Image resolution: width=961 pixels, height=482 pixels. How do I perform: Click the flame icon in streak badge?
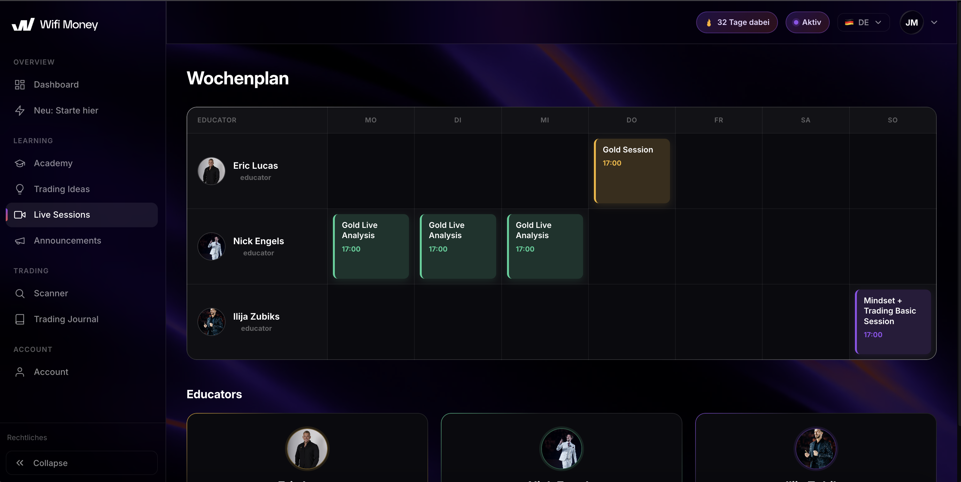click(x=709, y=22)
